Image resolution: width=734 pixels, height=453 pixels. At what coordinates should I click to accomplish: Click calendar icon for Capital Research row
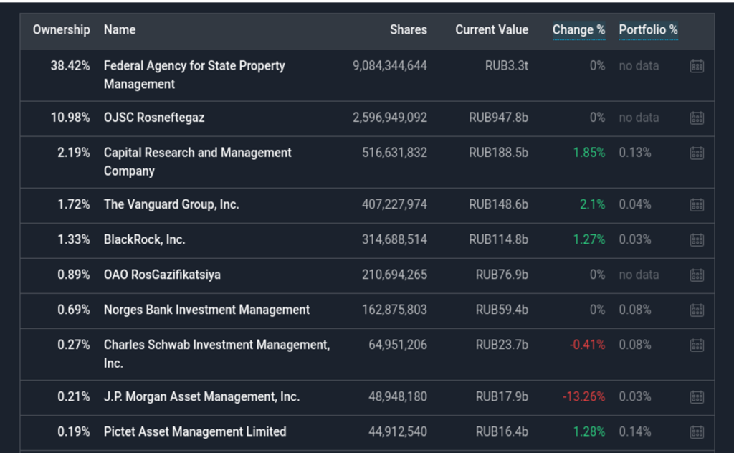point(696,153)
